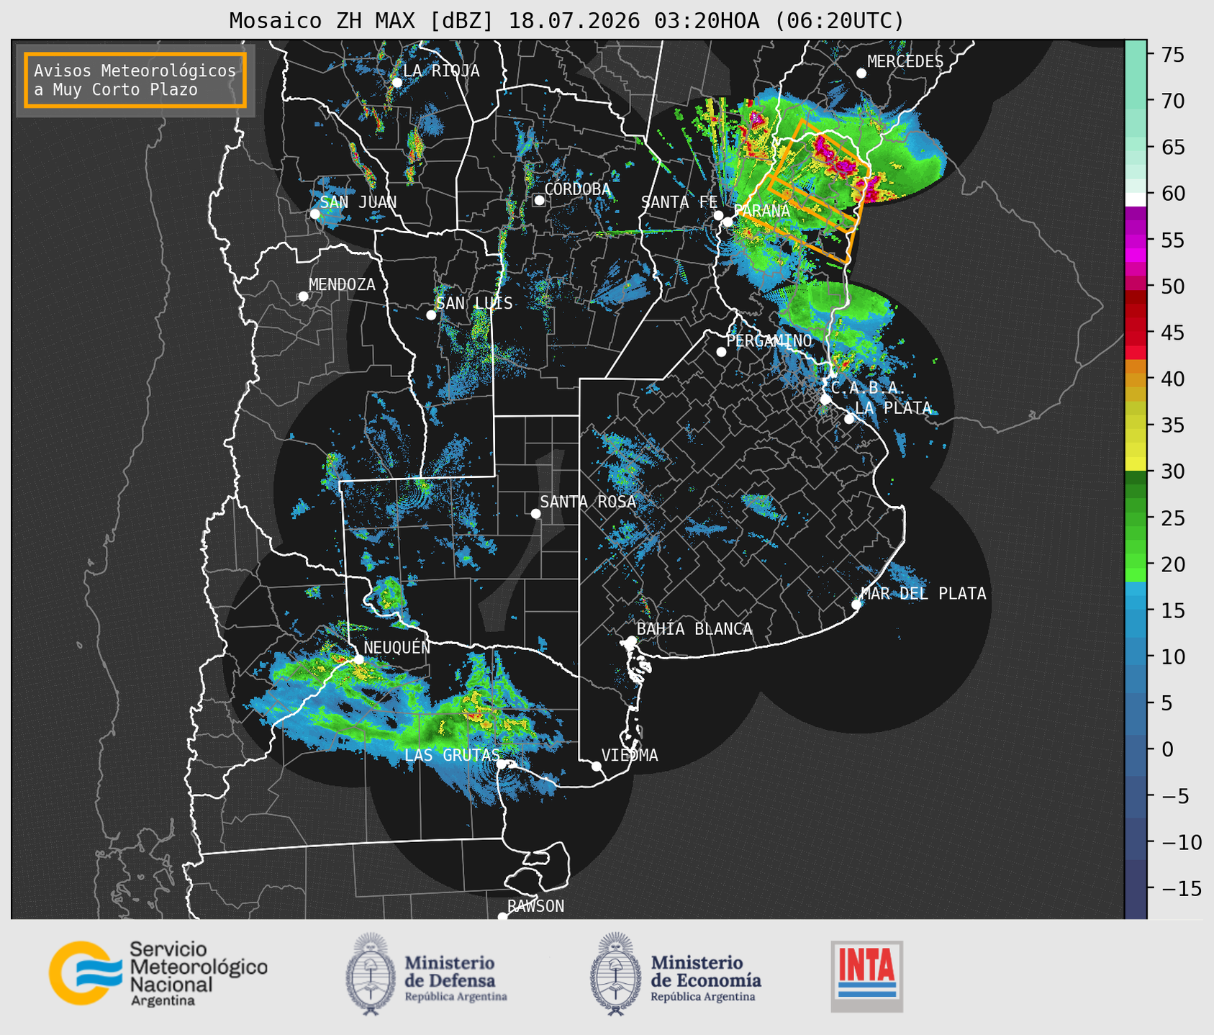This screenshot has height=1035, width=1214.
Task: Click the La Rioja city label
Action: pos(441,71)
